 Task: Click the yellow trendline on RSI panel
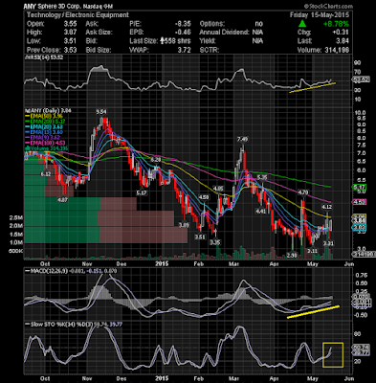312,88
